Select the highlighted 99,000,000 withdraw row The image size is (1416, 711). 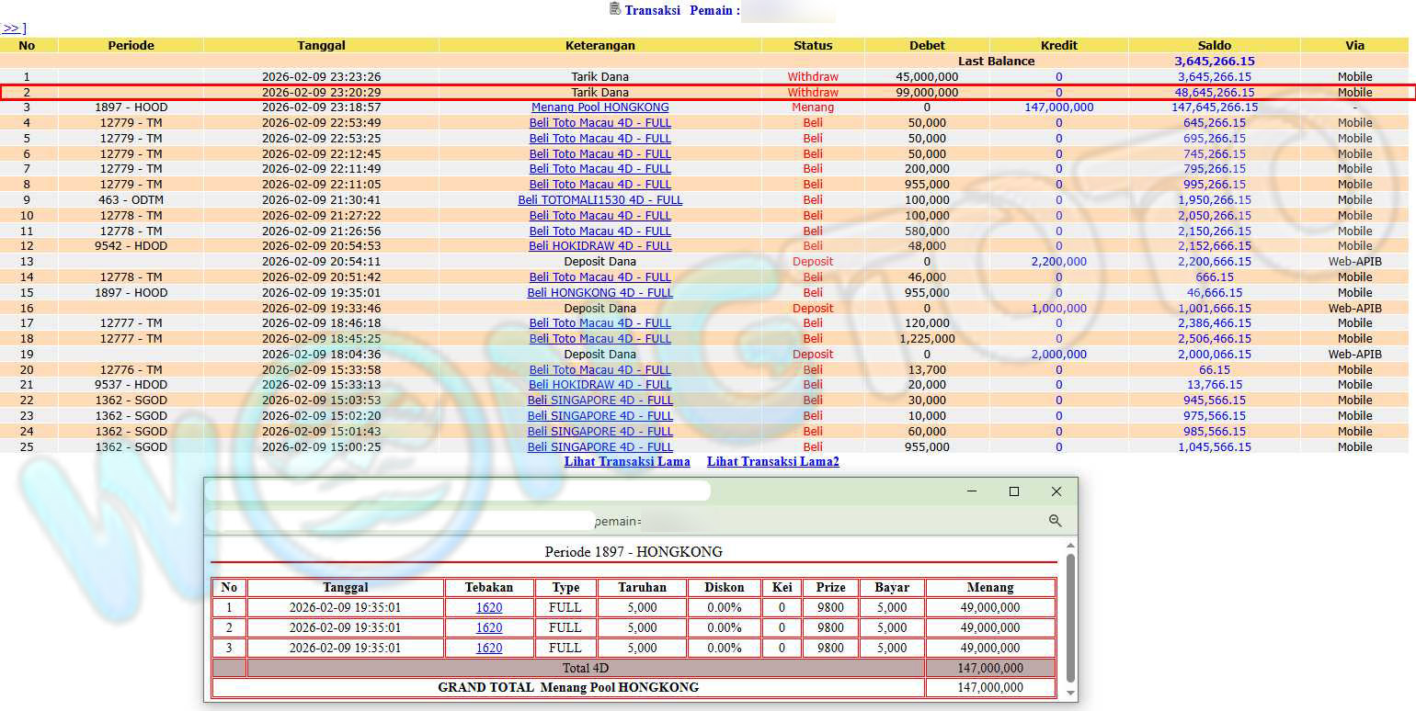coord(600,92)
